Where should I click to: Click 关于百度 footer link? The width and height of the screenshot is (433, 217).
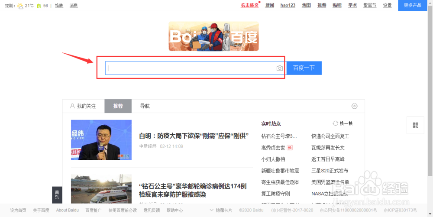click(x=41, y=210)
